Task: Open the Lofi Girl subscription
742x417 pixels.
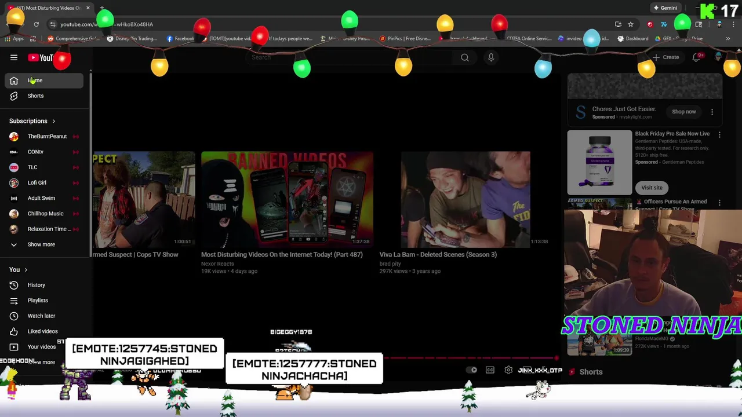Action: 44,182
